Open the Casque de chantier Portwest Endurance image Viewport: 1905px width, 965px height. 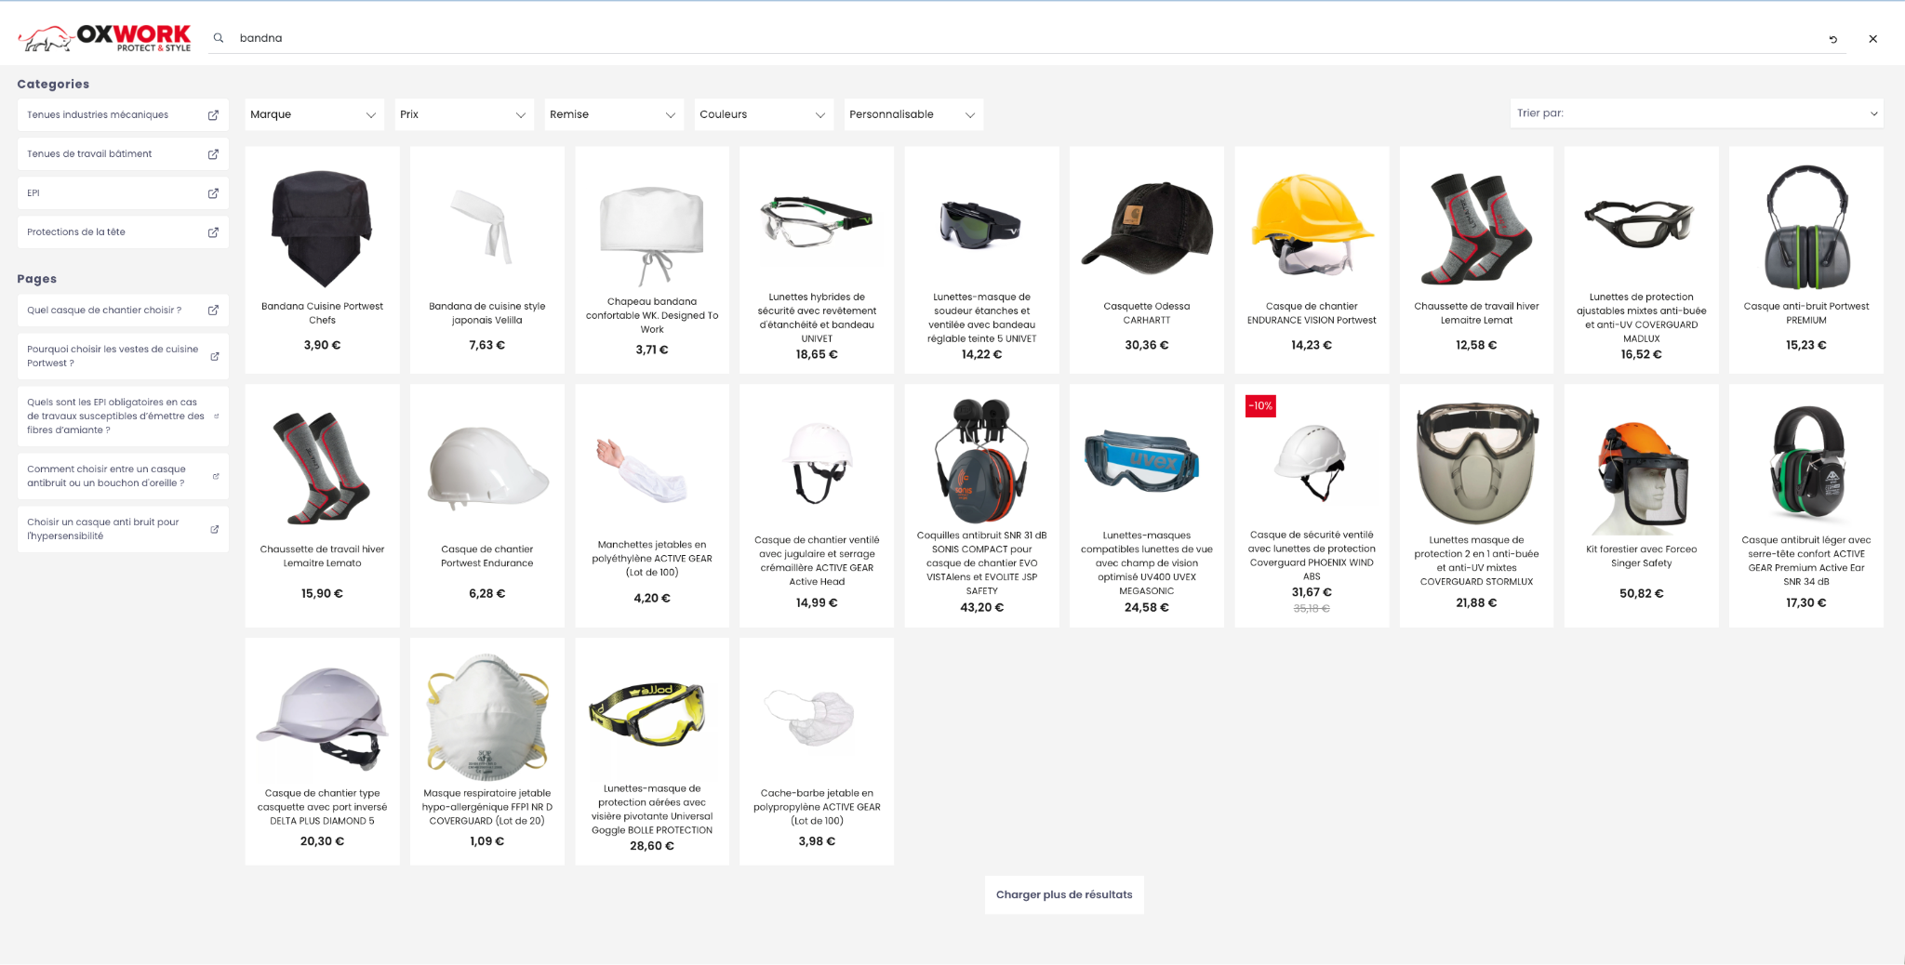(x=486, y=469)
